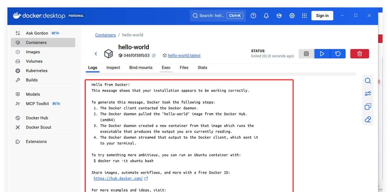Open Docker Desktop settings
The image size is (390, 192).
[292, 16]
